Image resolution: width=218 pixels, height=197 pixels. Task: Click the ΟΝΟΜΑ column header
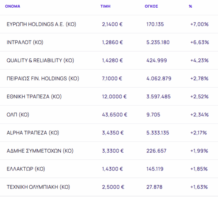click(13, 7)
